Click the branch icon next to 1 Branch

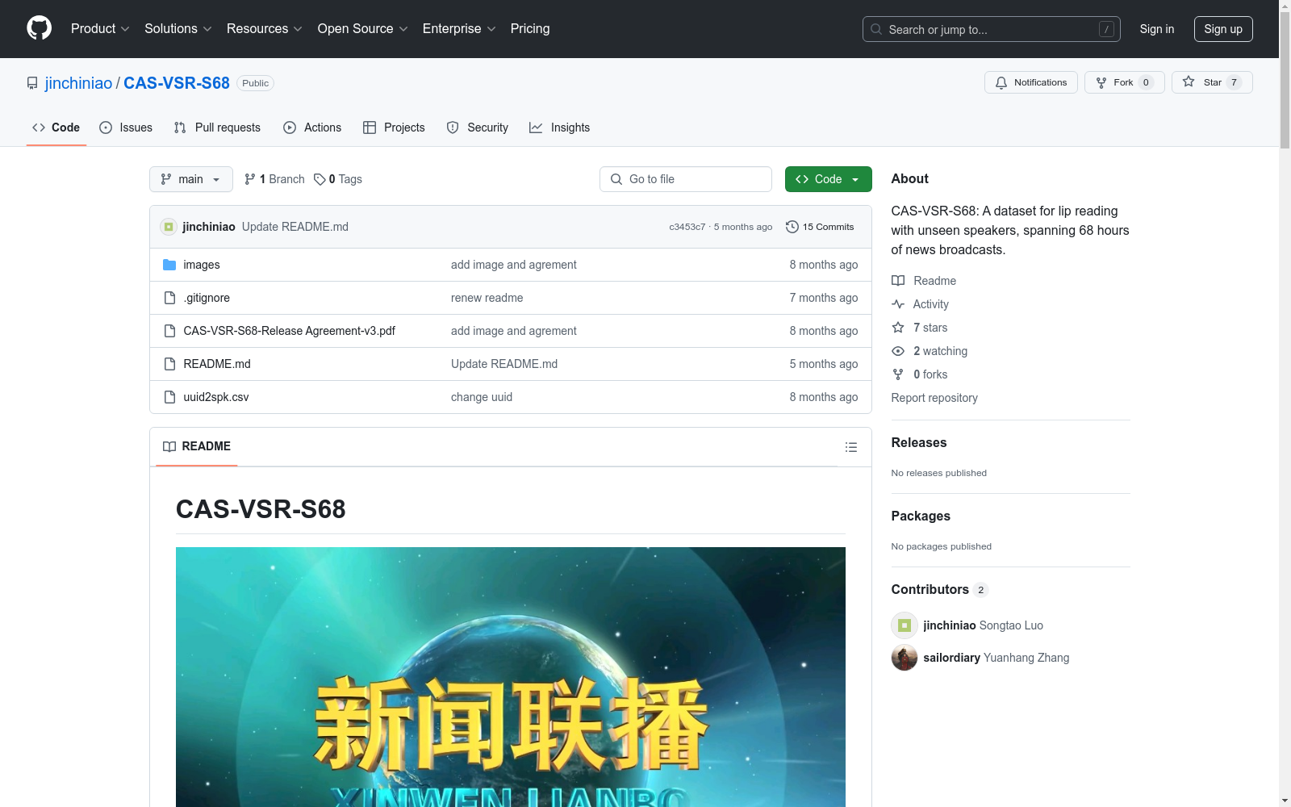click(x=250, y=179)
